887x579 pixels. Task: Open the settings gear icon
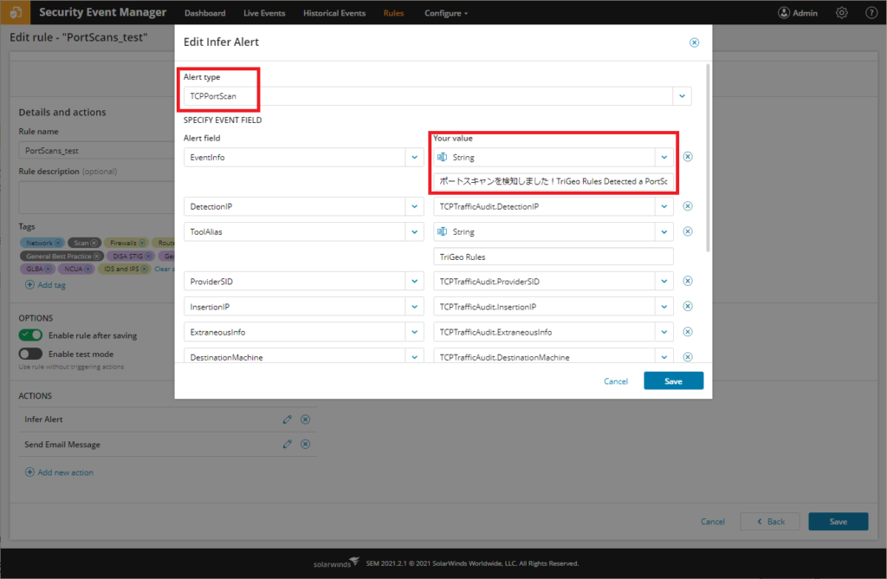click(x=842, y=12)
